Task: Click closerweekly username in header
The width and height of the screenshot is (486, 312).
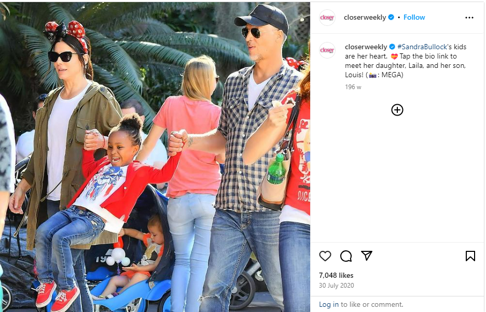Action: tap(365, 17)
